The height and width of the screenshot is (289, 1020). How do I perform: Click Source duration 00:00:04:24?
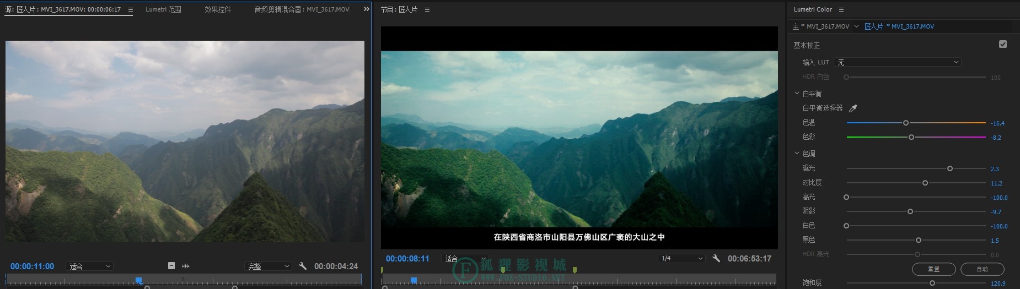point(336,266)
